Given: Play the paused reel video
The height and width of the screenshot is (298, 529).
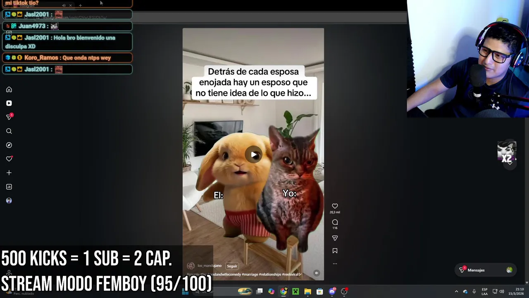Looking at the screenshot, I should click(x=253, y=155).
